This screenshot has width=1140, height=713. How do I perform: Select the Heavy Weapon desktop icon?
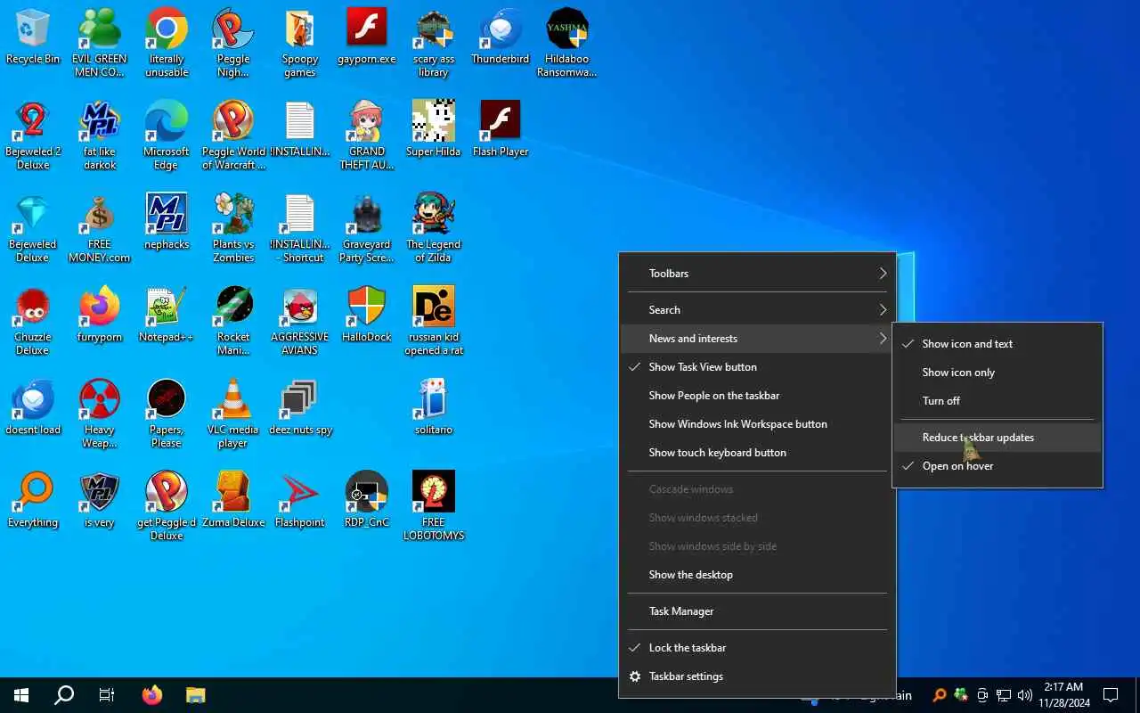click(100, 414)
